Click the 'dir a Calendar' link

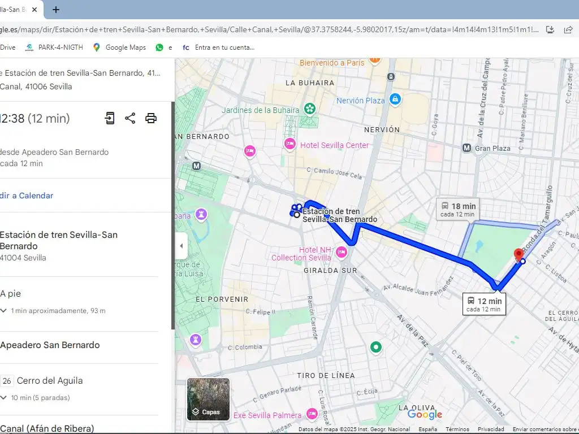(27, 196)
